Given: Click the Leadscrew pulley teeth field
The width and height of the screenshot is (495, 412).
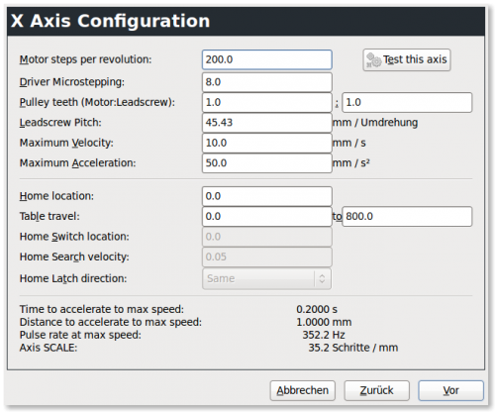Looking at the screenshot, I should (407, 102).
